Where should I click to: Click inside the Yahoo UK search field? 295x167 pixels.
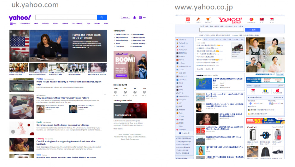click(x=66, y=17)
